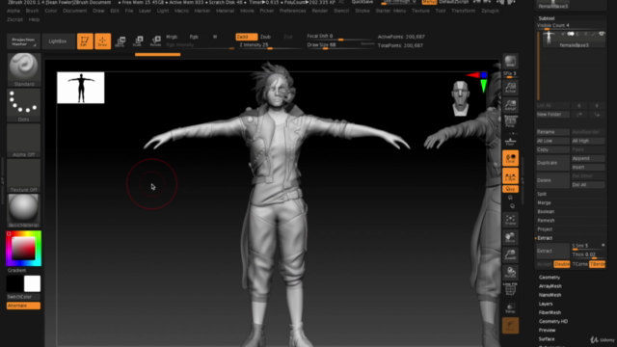This screenshot has height=347, width=617.
Task: Click the Append subtool button
Action: click(x=588, y=158)
